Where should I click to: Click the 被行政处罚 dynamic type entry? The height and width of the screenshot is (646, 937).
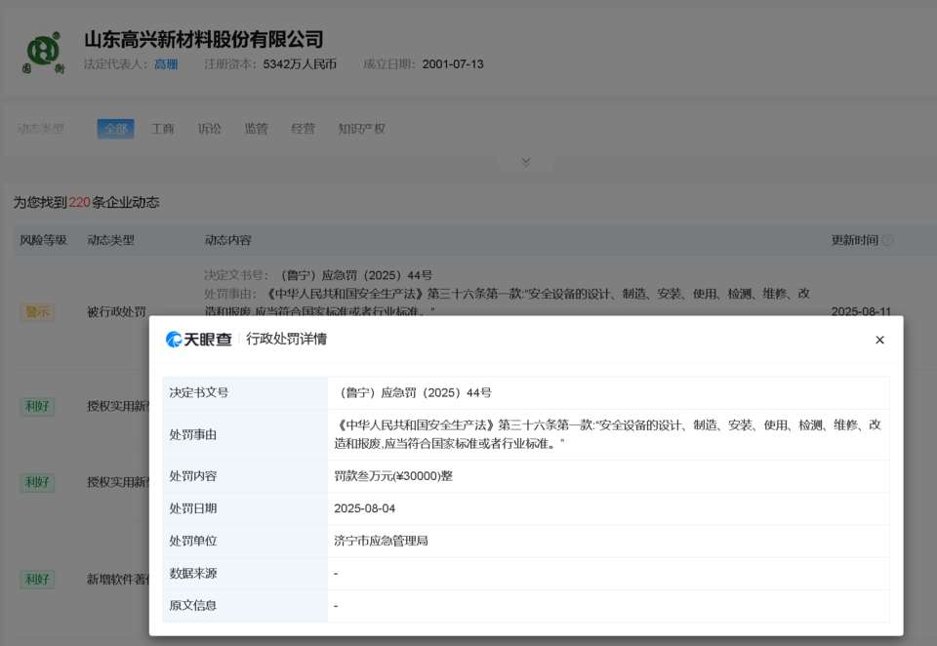tap(116, 312)
